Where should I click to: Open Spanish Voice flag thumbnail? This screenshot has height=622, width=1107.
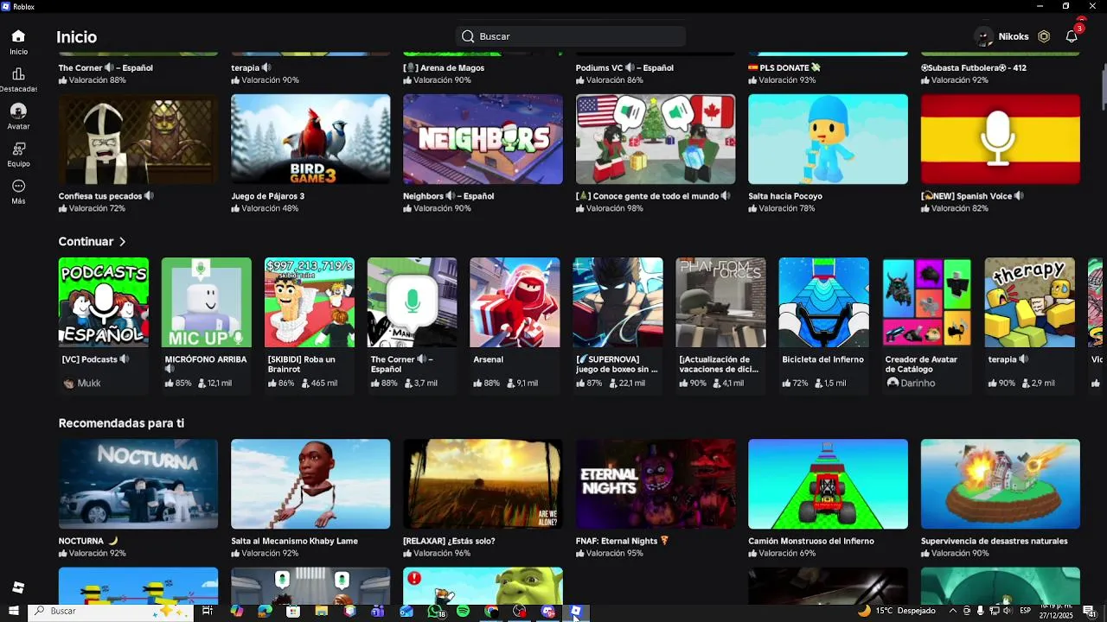pos(1001,139)
